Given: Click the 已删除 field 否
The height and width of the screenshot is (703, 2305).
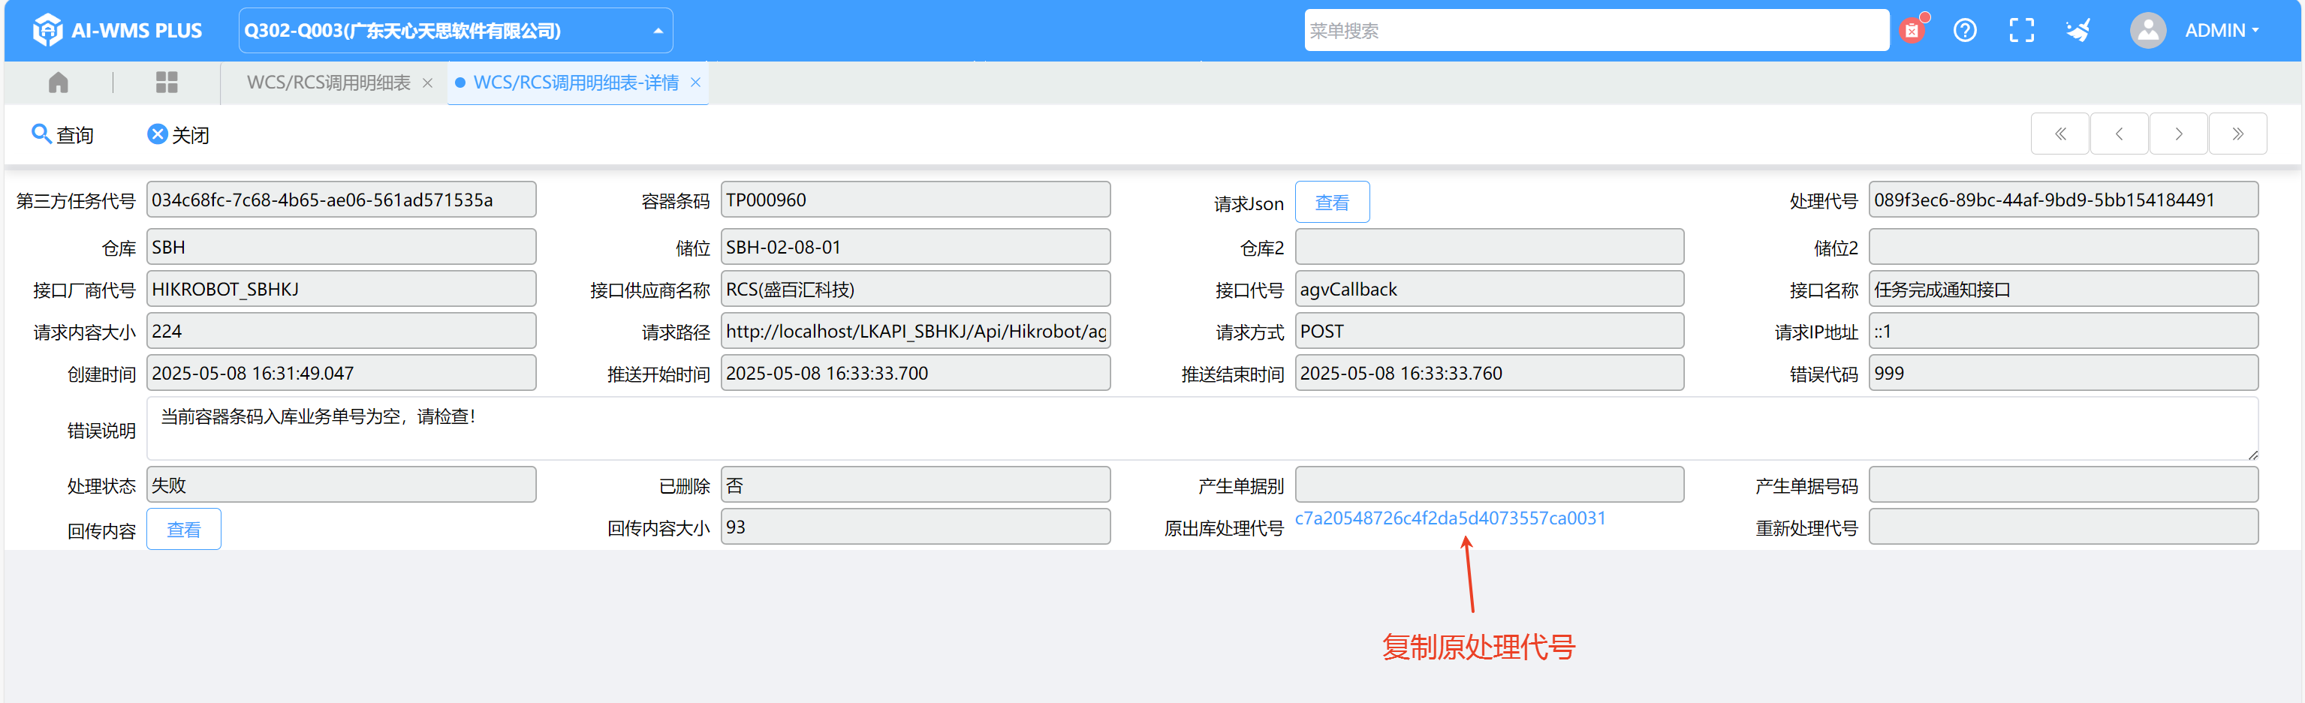Looking at the screenshot, I should point(915,485).
